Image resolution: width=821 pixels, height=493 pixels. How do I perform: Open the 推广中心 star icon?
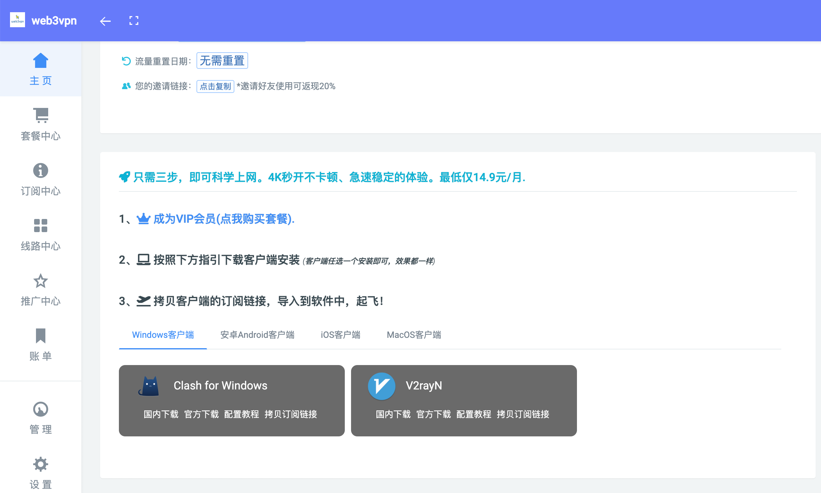(41, 281)
